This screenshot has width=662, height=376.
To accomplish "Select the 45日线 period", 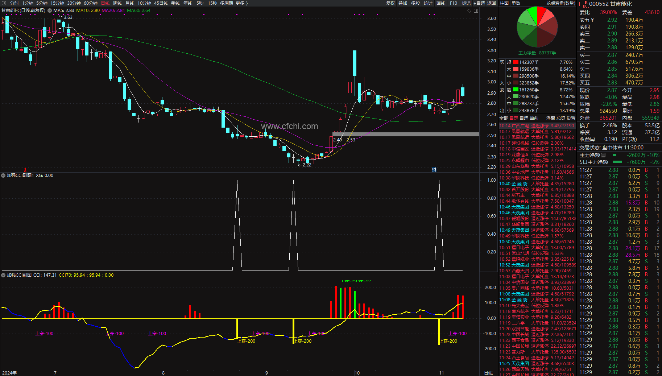I will click(x=161, y=3).
